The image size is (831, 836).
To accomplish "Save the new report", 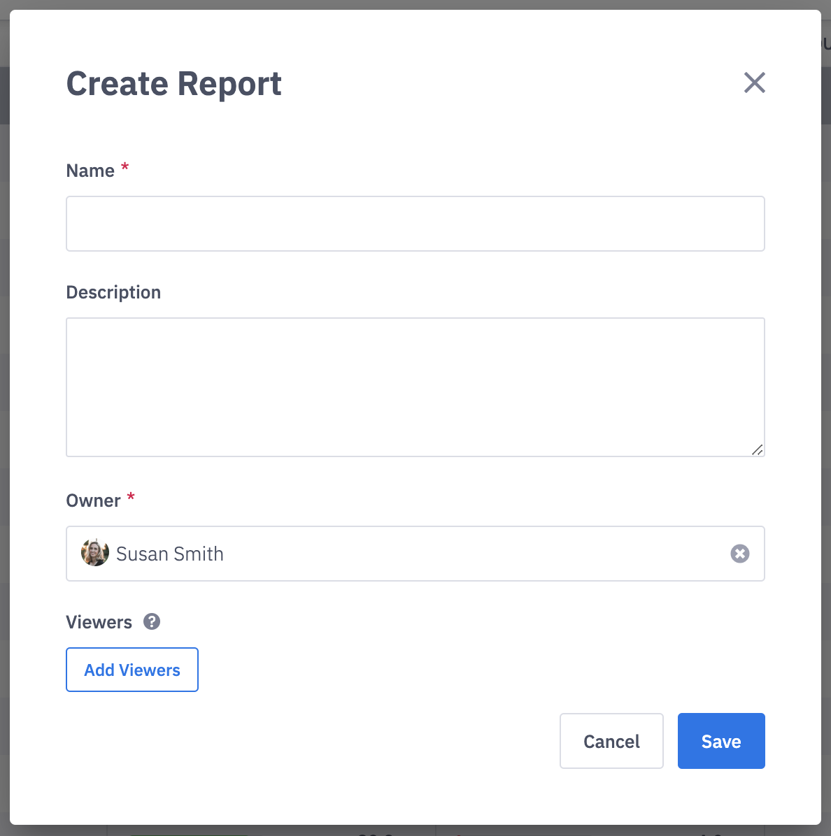I will point(720,741).
